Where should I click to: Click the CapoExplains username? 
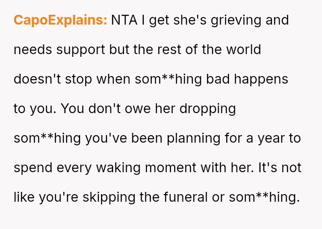pos(60,20)
